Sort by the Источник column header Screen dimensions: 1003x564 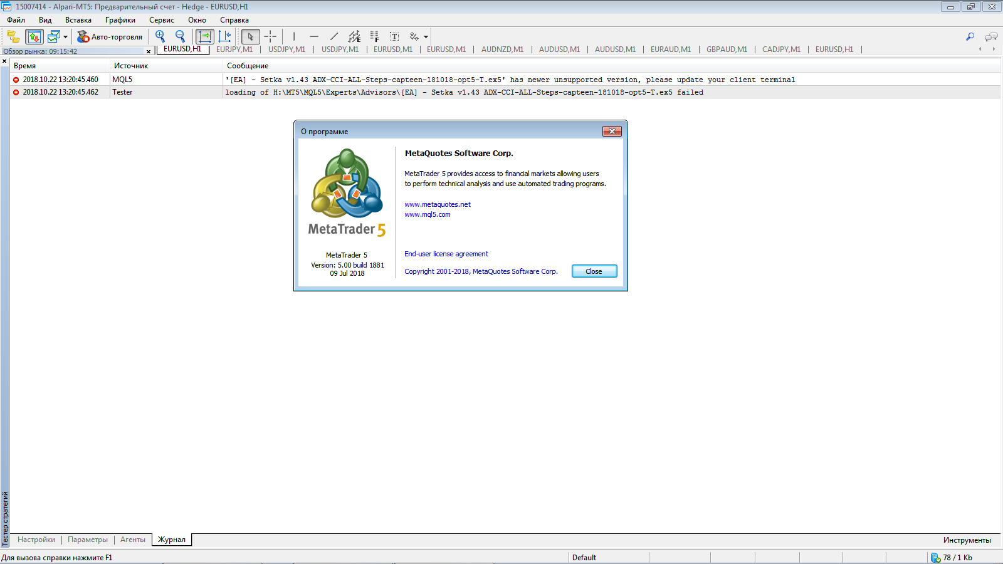tap(167, 65)
